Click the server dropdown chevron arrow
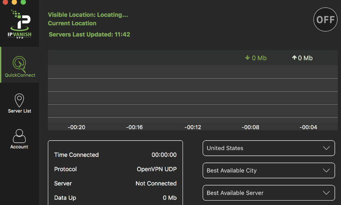The width and height of the screenshot is (341, 205). point(326,193)
